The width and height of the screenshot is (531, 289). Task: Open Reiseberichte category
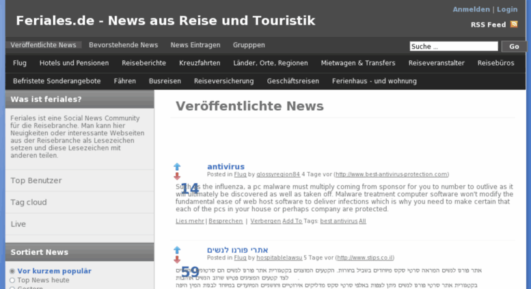pos(144,63)
